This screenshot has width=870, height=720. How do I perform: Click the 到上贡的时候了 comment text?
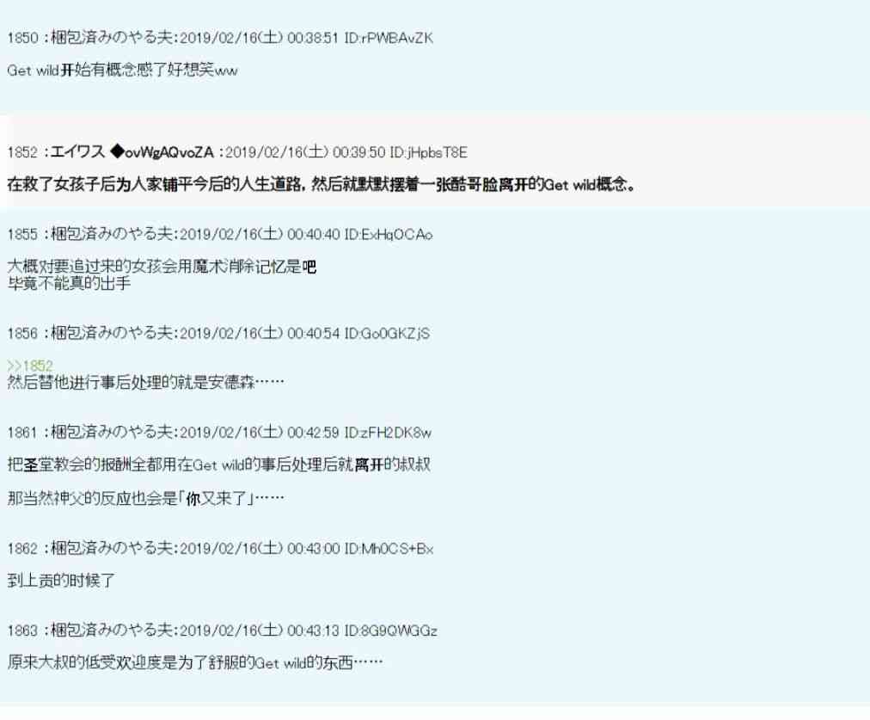click(x=61, y=581)
